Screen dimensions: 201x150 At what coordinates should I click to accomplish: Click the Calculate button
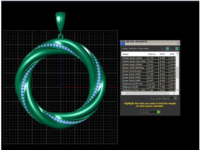150,112
